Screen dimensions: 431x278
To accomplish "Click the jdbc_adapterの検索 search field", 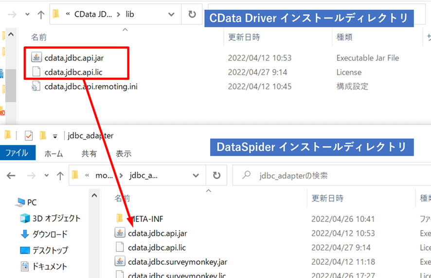I will click(331, 175).
